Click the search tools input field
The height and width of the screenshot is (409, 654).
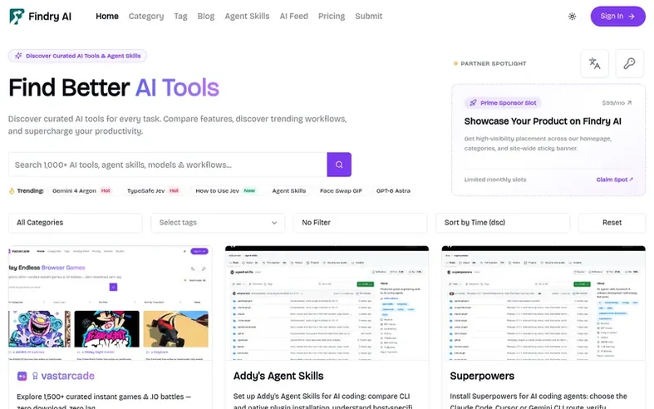click(168, 165)
